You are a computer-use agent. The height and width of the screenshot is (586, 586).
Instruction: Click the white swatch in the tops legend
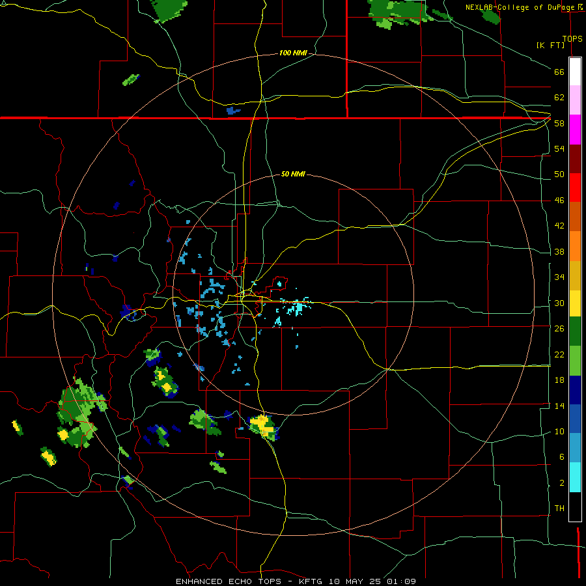[575, 72]
